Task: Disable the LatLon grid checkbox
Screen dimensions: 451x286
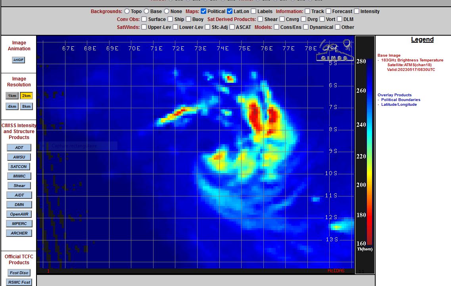Action: click(230, 11)
